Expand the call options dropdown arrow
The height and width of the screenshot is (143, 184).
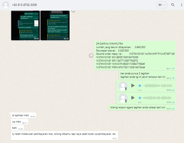164,5
